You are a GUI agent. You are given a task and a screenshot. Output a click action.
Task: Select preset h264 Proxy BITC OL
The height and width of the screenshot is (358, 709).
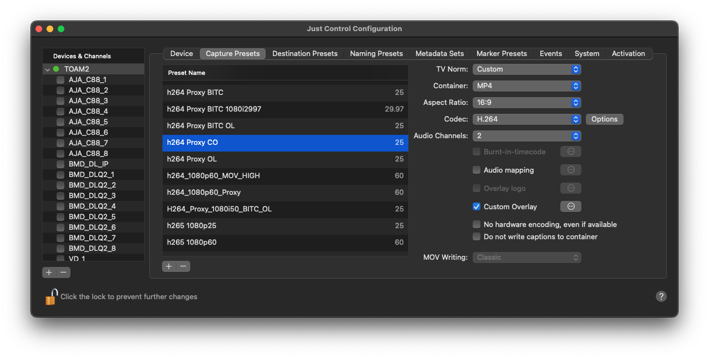click(x=285, y=126)
